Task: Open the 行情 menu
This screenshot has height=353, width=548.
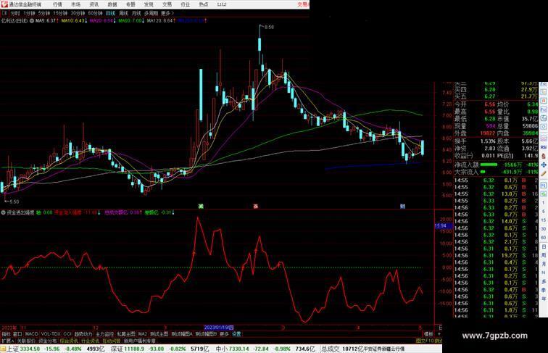Action: [57, 4]
